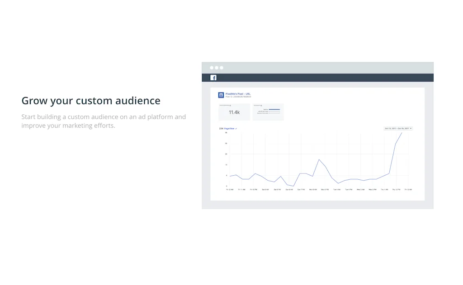This screenshot has width=463, height=285.
Task: Click the info icon on the events breakdown card
Action: coord(261,105)
